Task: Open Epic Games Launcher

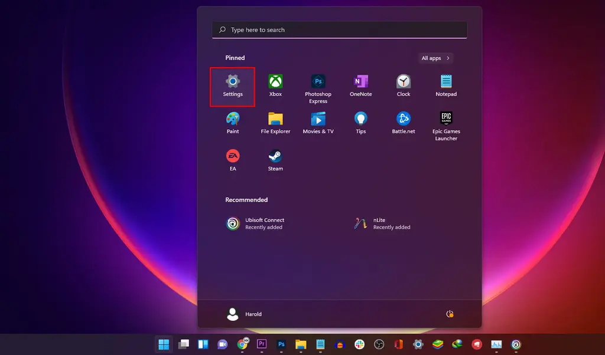Action: point(446,126)
